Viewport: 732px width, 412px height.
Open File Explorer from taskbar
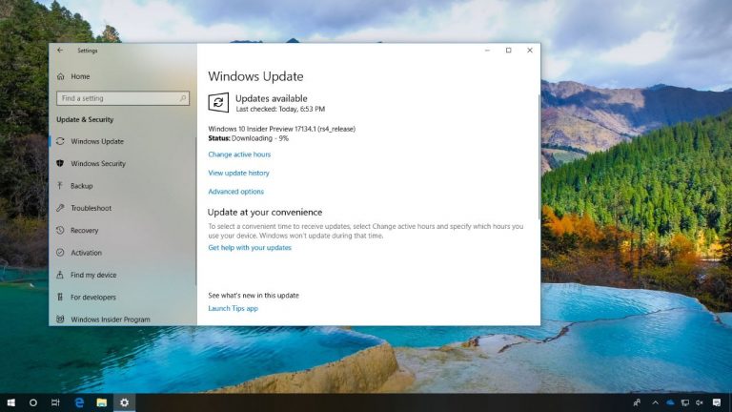tap(102, 402)
